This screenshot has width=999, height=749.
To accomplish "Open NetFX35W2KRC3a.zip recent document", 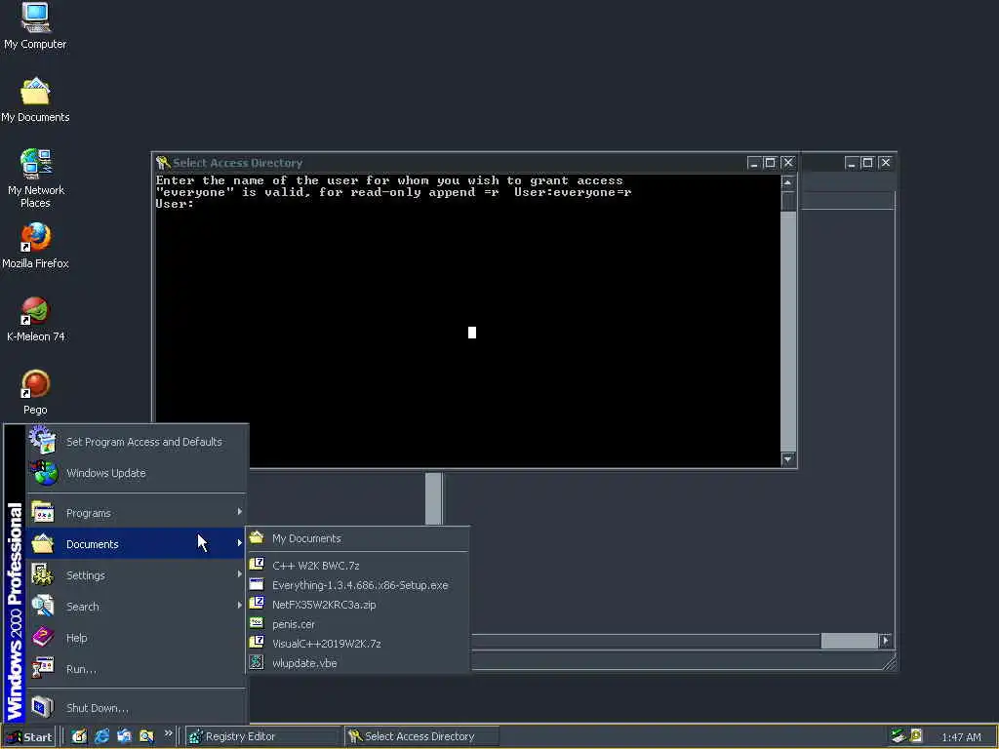I will pyautogui.click(x=358, y=605).
